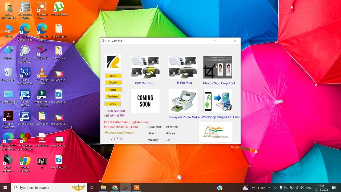Select the pvc card pro folder on desktop
The height and width of the screenshot is (192, 341).
[x=59, y=31]
